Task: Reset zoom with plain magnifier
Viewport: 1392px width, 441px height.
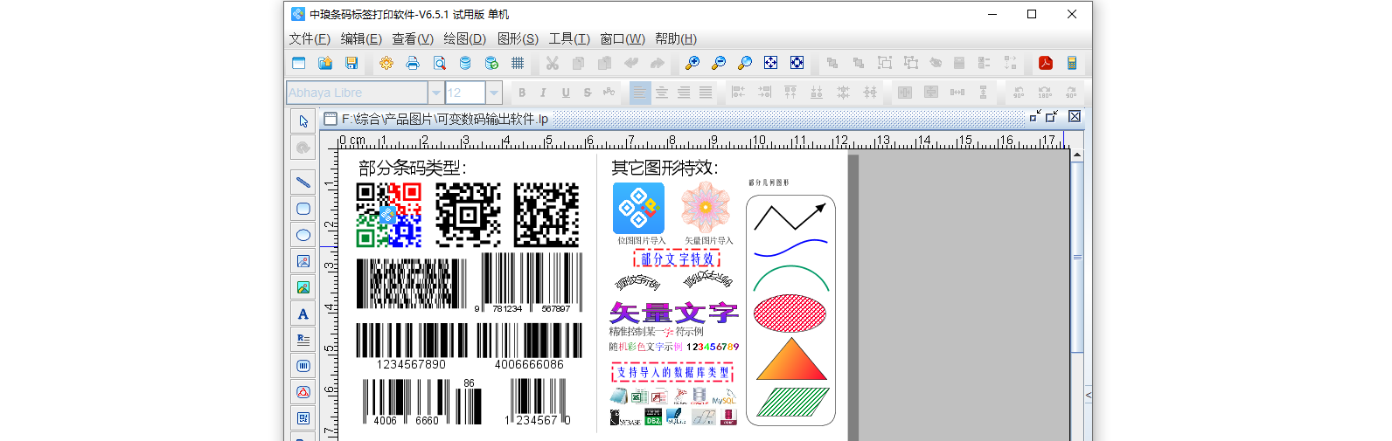Action: pos(744,63)
